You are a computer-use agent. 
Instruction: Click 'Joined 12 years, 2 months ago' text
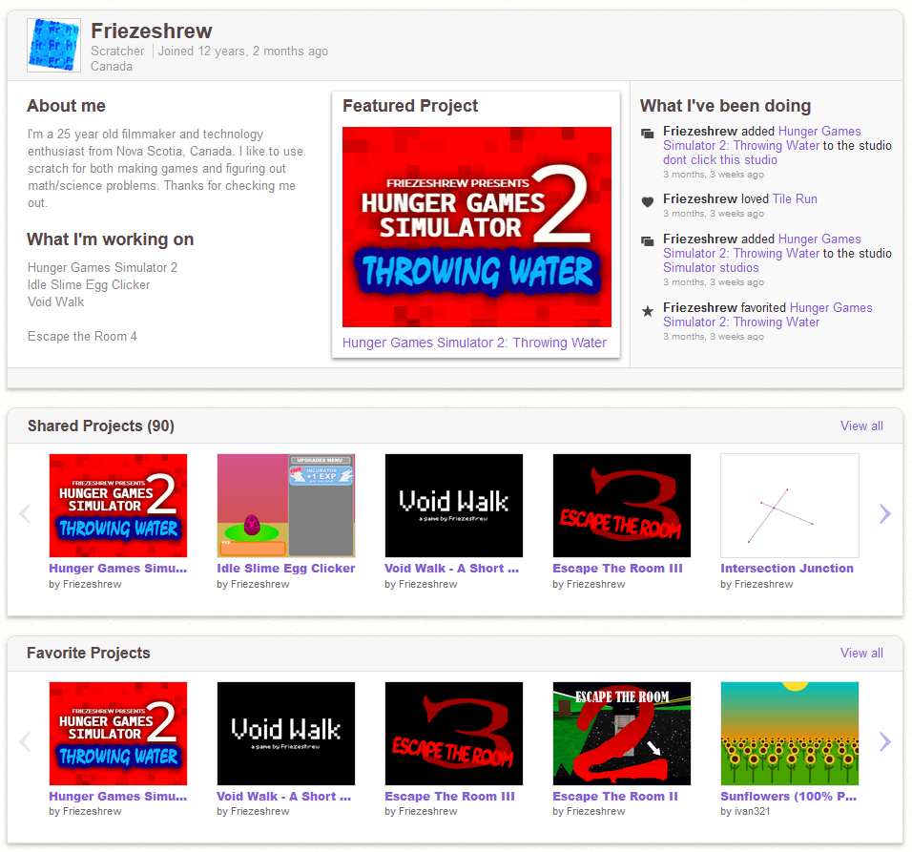(x=243, y=52)
